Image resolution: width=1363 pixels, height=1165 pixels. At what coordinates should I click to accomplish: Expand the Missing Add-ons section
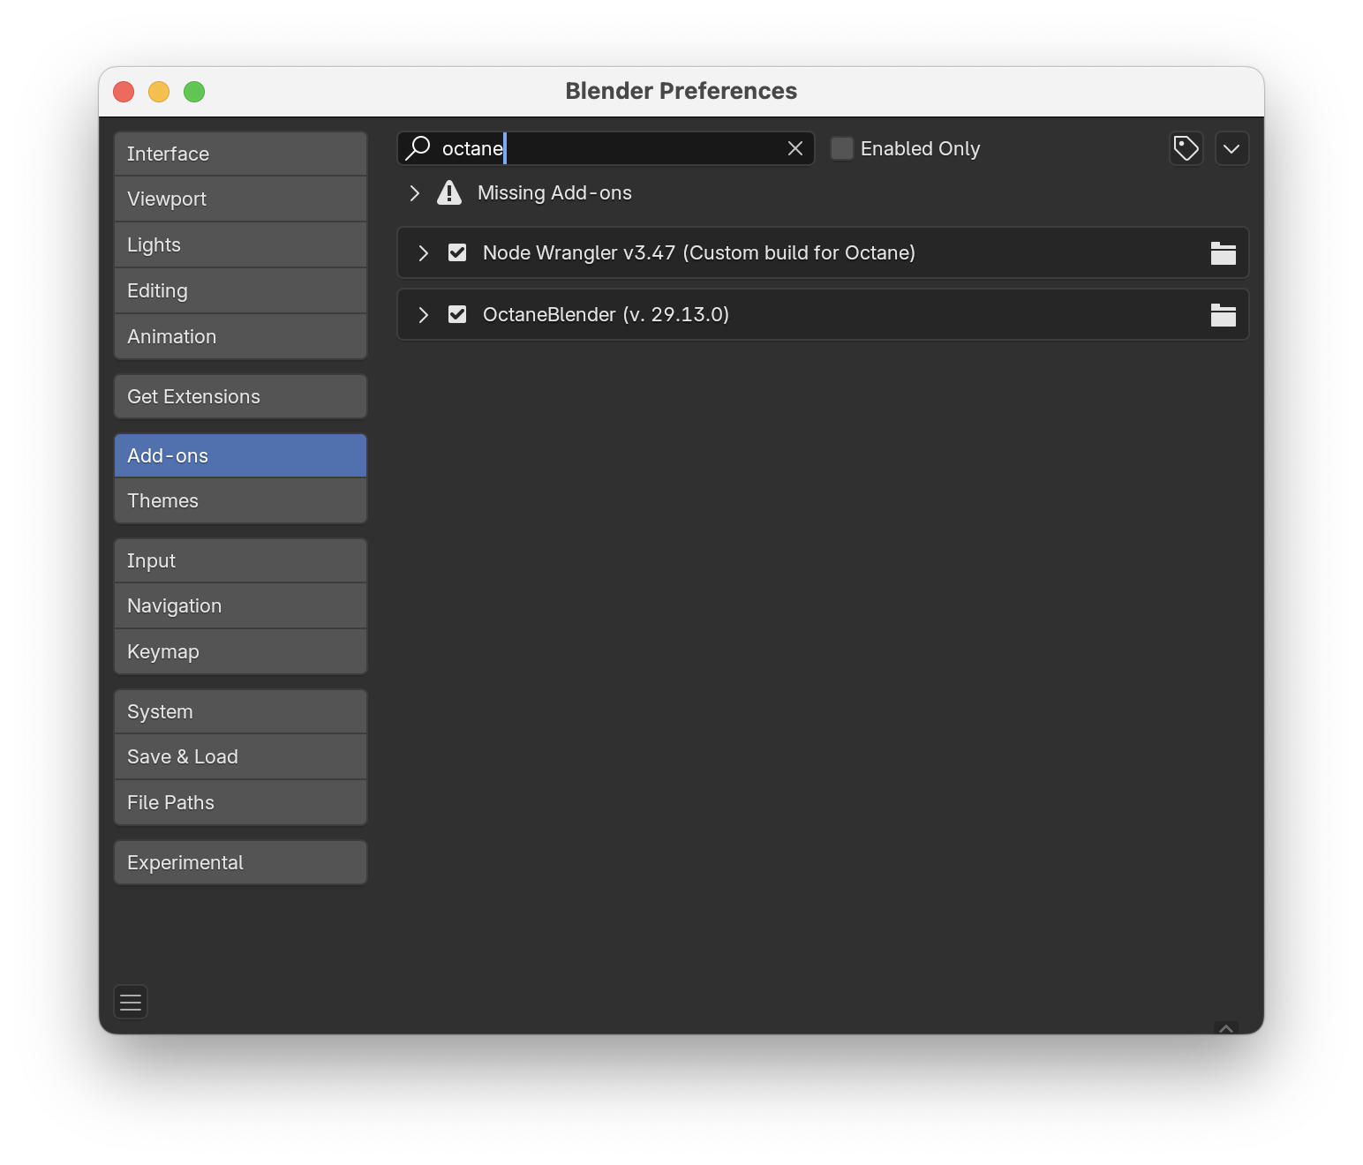pos(414,192)
